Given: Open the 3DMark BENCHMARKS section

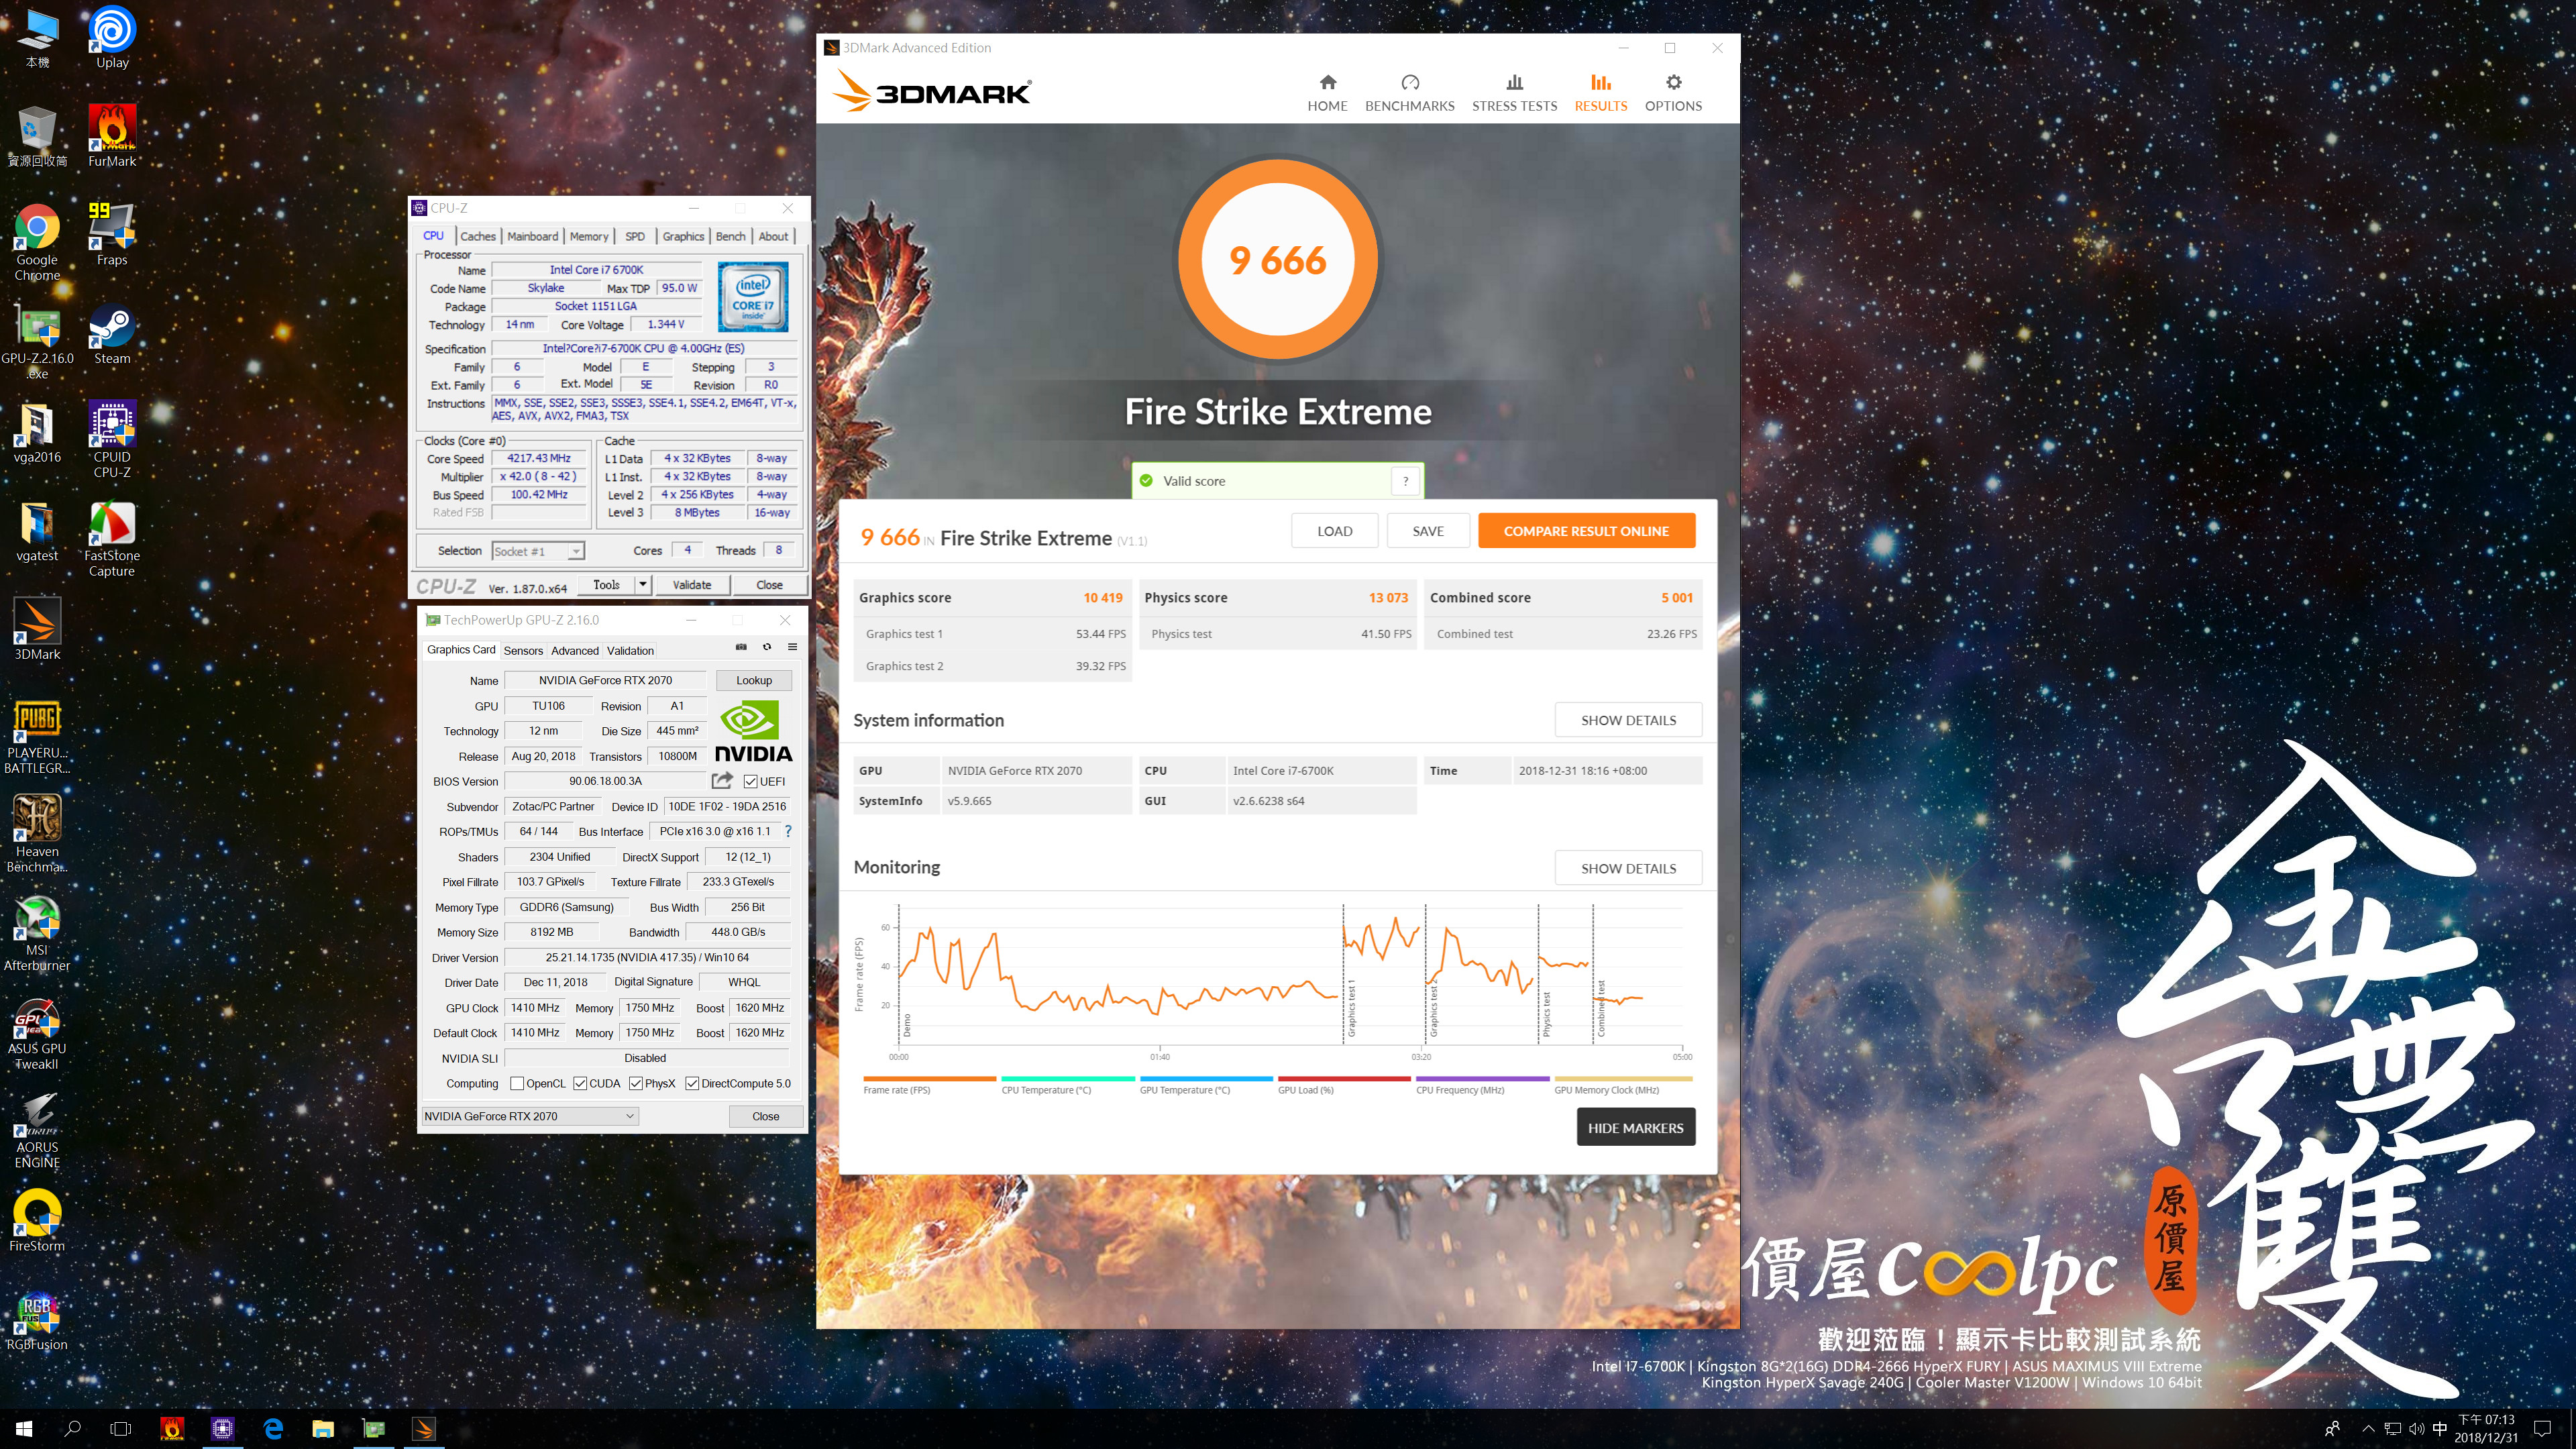Looking at the screenshot, I should coord(1409,93).
